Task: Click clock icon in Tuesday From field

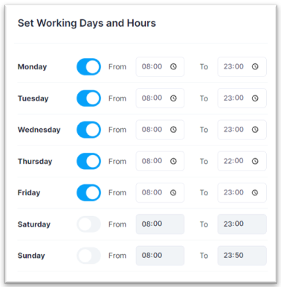Action: point(173,98)
